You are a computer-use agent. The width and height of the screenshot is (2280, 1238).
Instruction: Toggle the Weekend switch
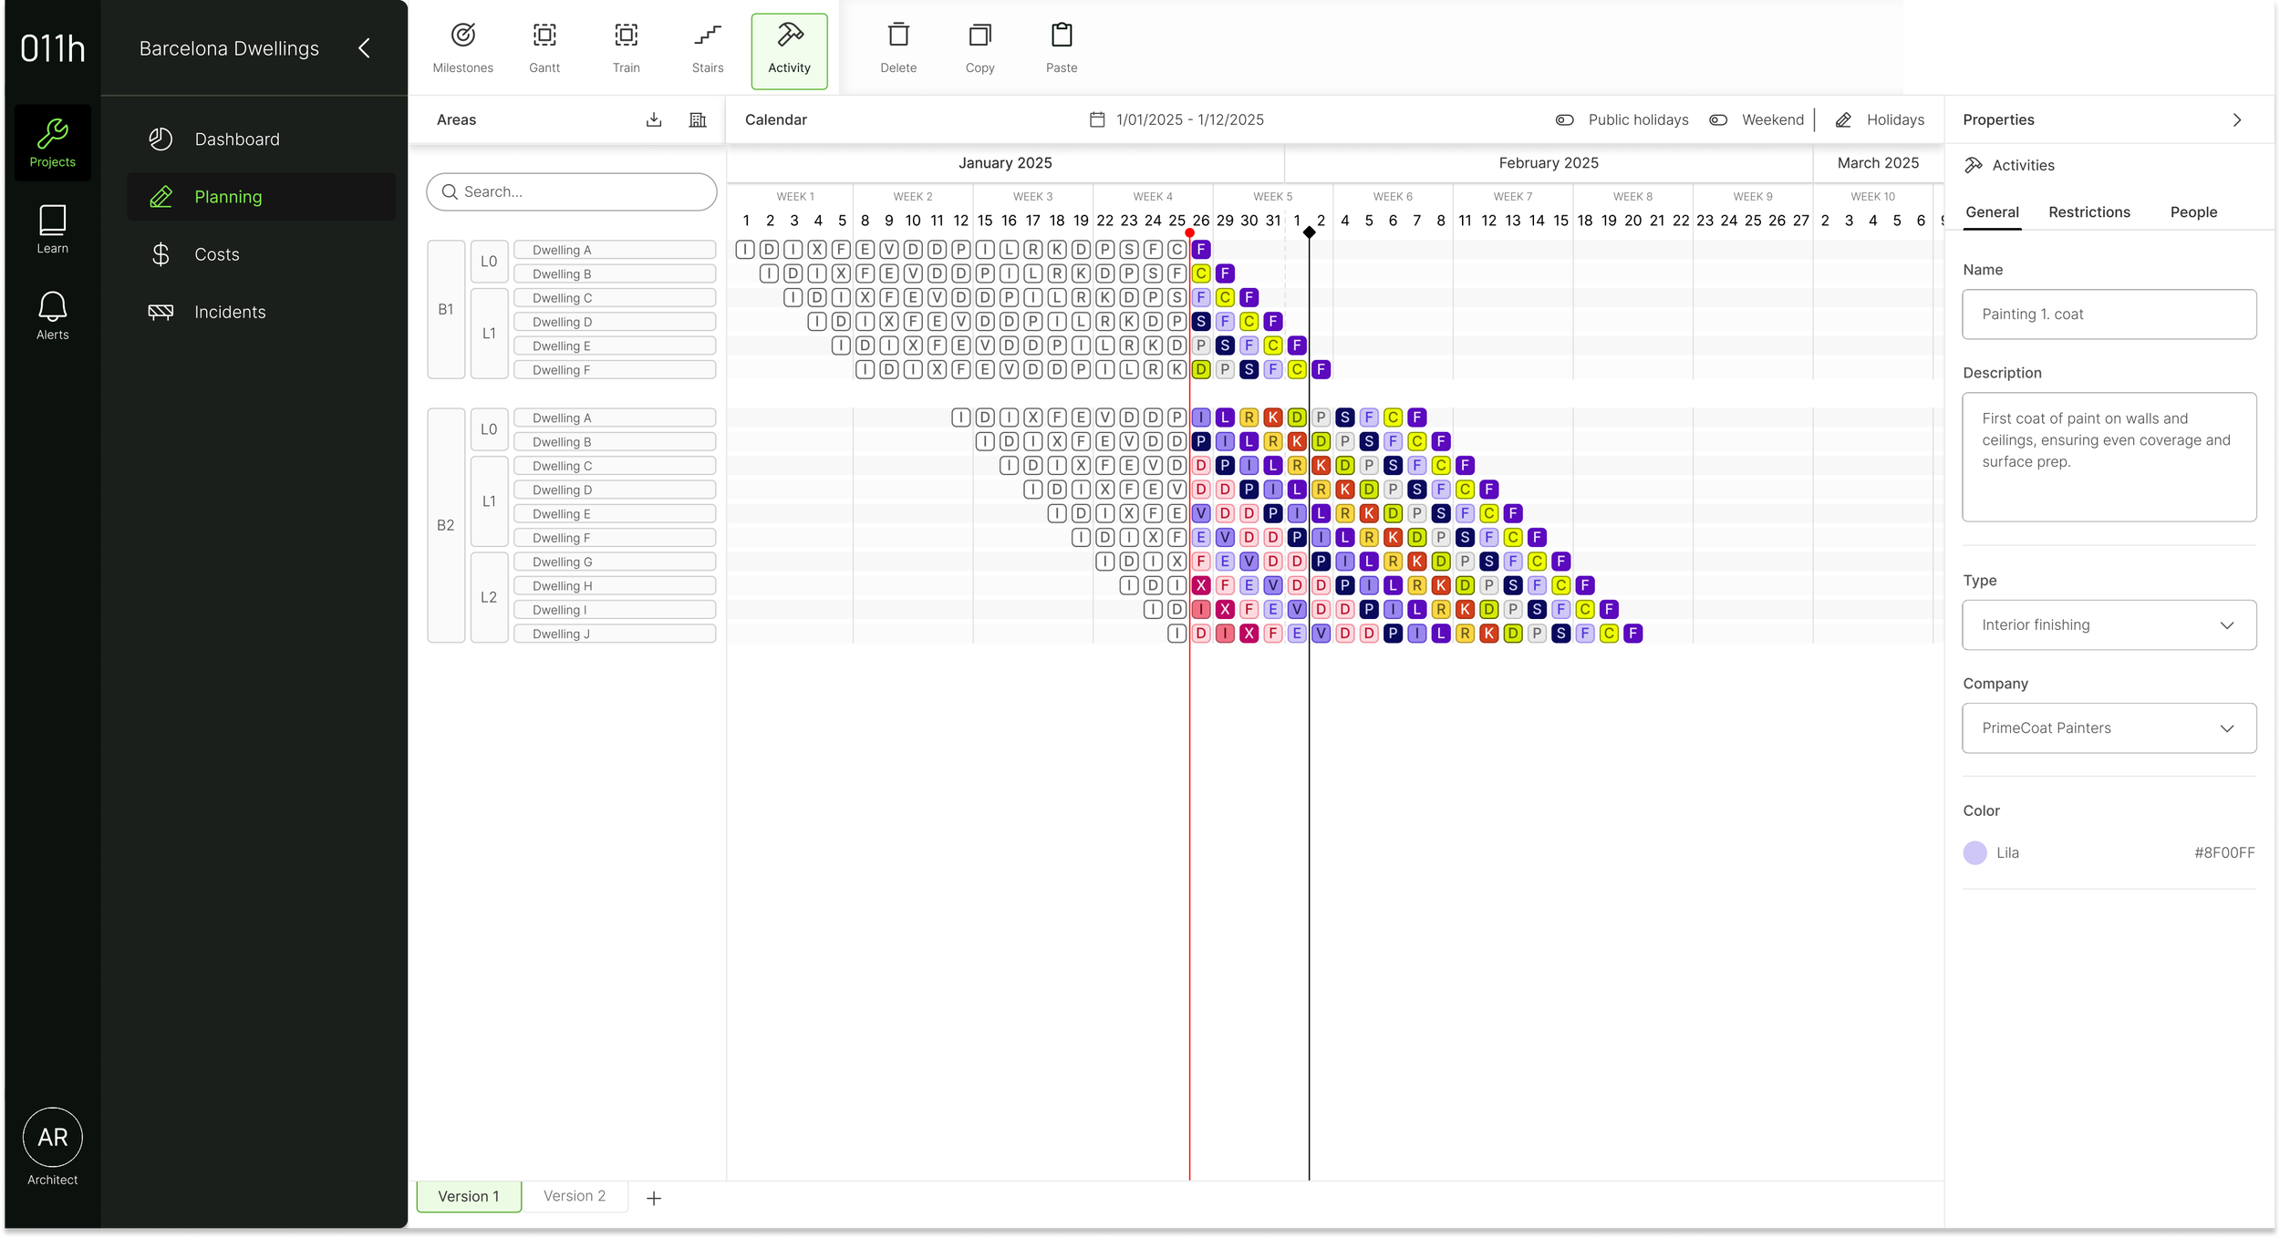coord(1718,119)
